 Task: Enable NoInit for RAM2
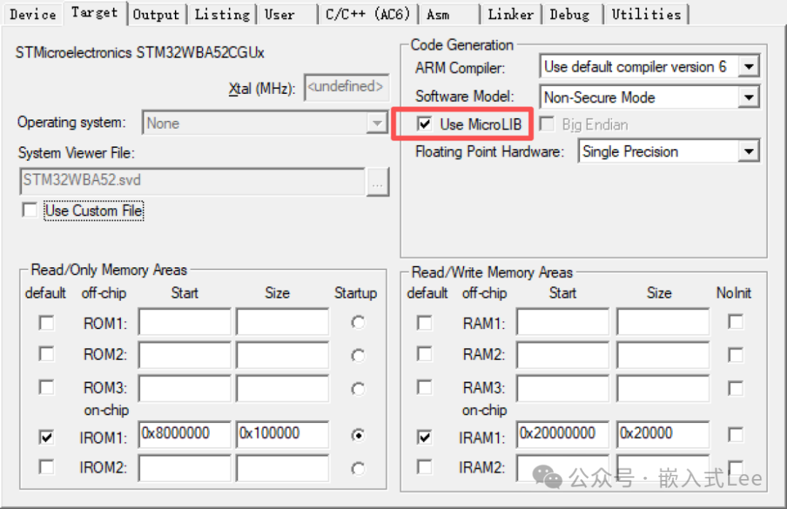(x=735, y=355)
